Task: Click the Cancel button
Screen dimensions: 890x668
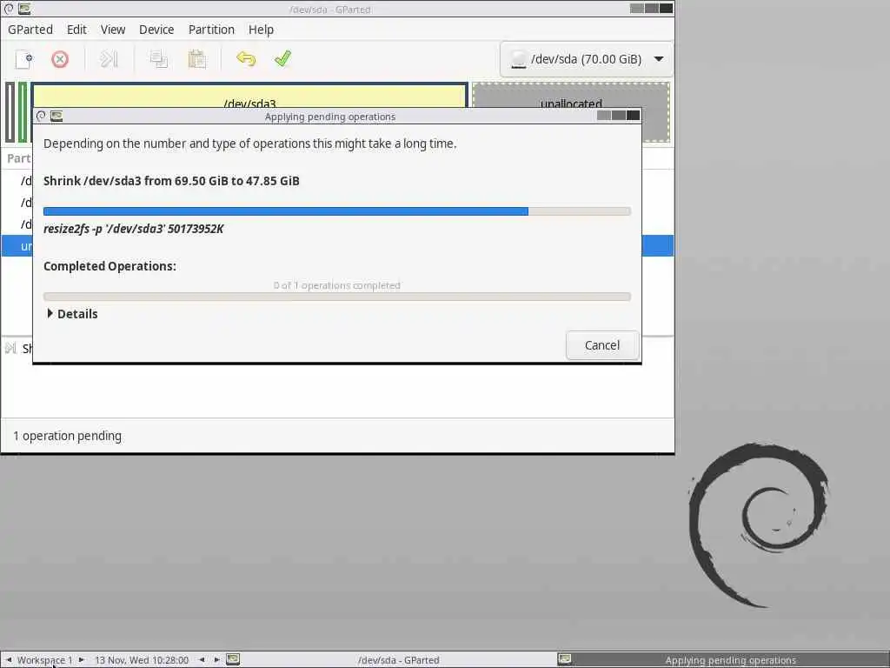Action: click(602, 345)
